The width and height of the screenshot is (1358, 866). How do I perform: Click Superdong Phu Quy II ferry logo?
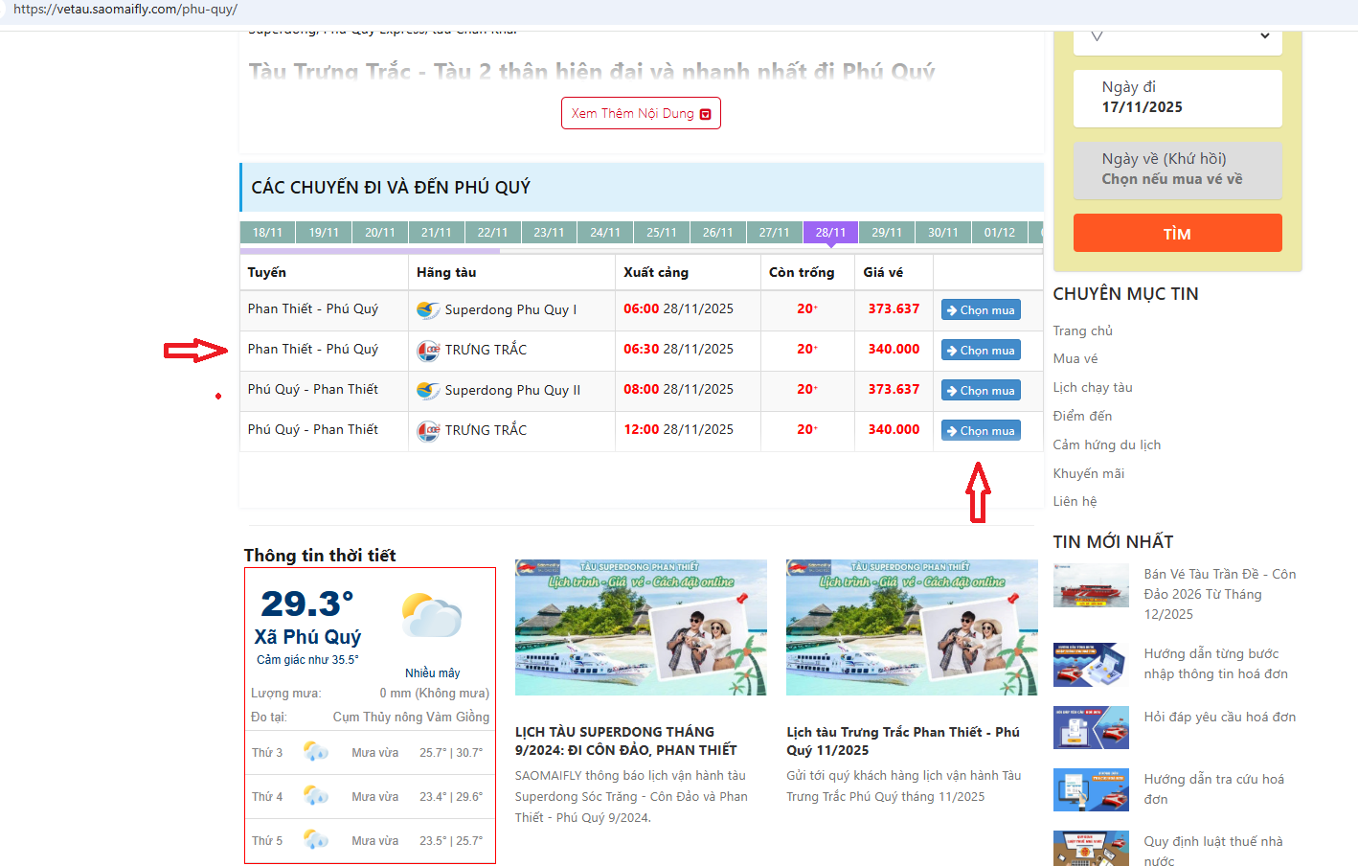click(428, 390)
